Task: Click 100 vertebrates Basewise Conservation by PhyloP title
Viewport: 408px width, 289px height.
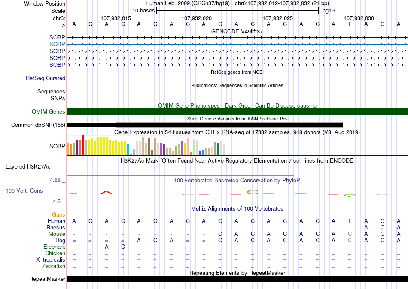Action: pyautogui.click(x=237, y=181)
